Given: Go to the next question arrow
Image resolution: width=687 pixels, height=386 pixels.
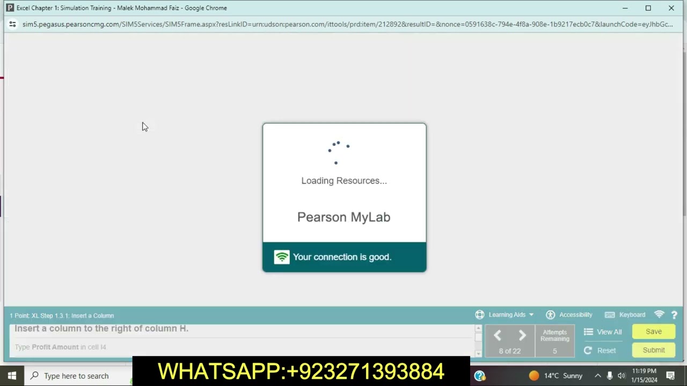Looking at the screenshot, I should coord(522,336).
